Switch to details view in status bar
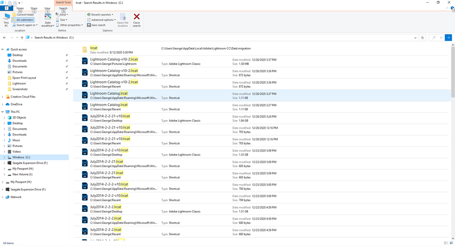This screenshot has width=455, height=246. [446, 243]
